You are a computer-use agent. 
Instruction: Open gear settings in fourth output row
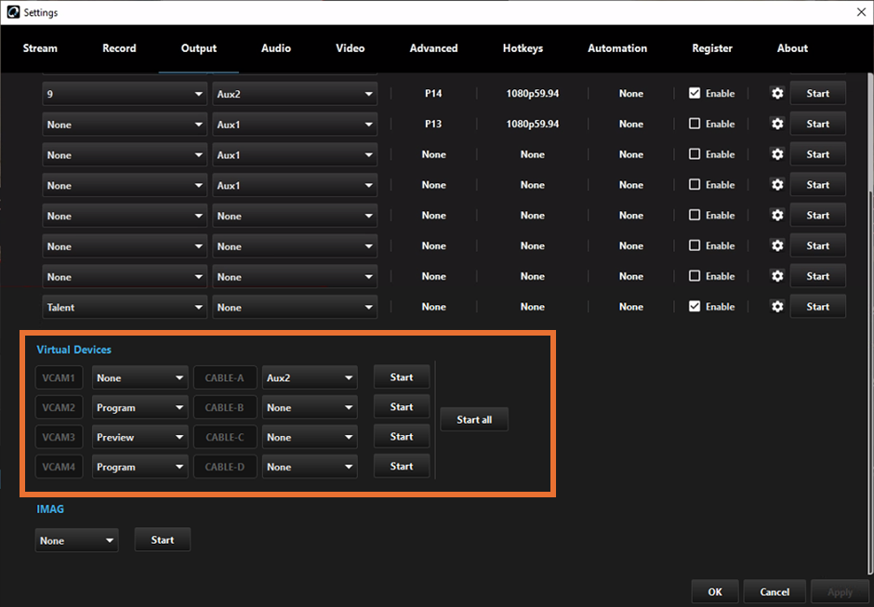click(x=777, y=185)
